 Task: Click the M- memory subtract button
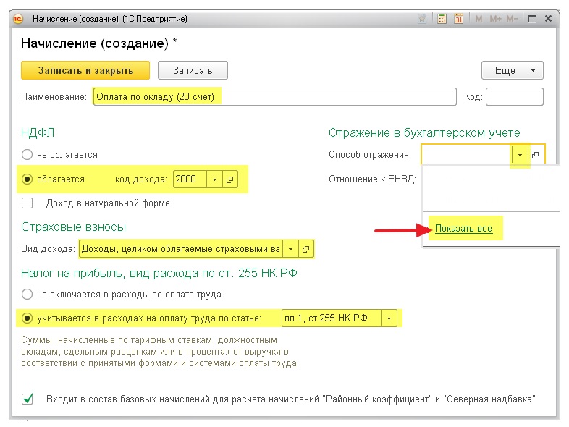pos(512,19)
